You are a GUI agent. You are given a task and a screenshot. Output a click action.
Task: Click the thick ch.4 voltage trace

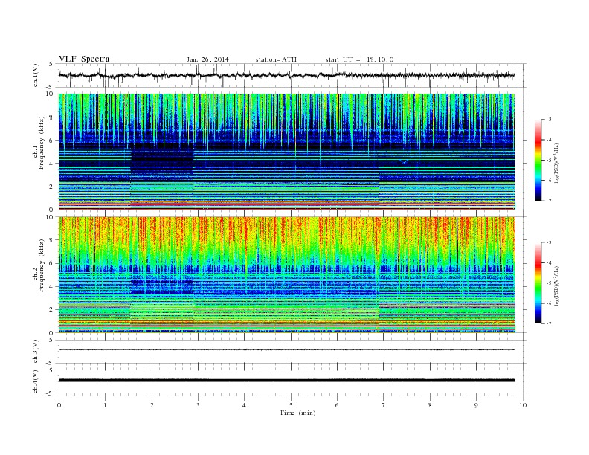click(286, 381)
